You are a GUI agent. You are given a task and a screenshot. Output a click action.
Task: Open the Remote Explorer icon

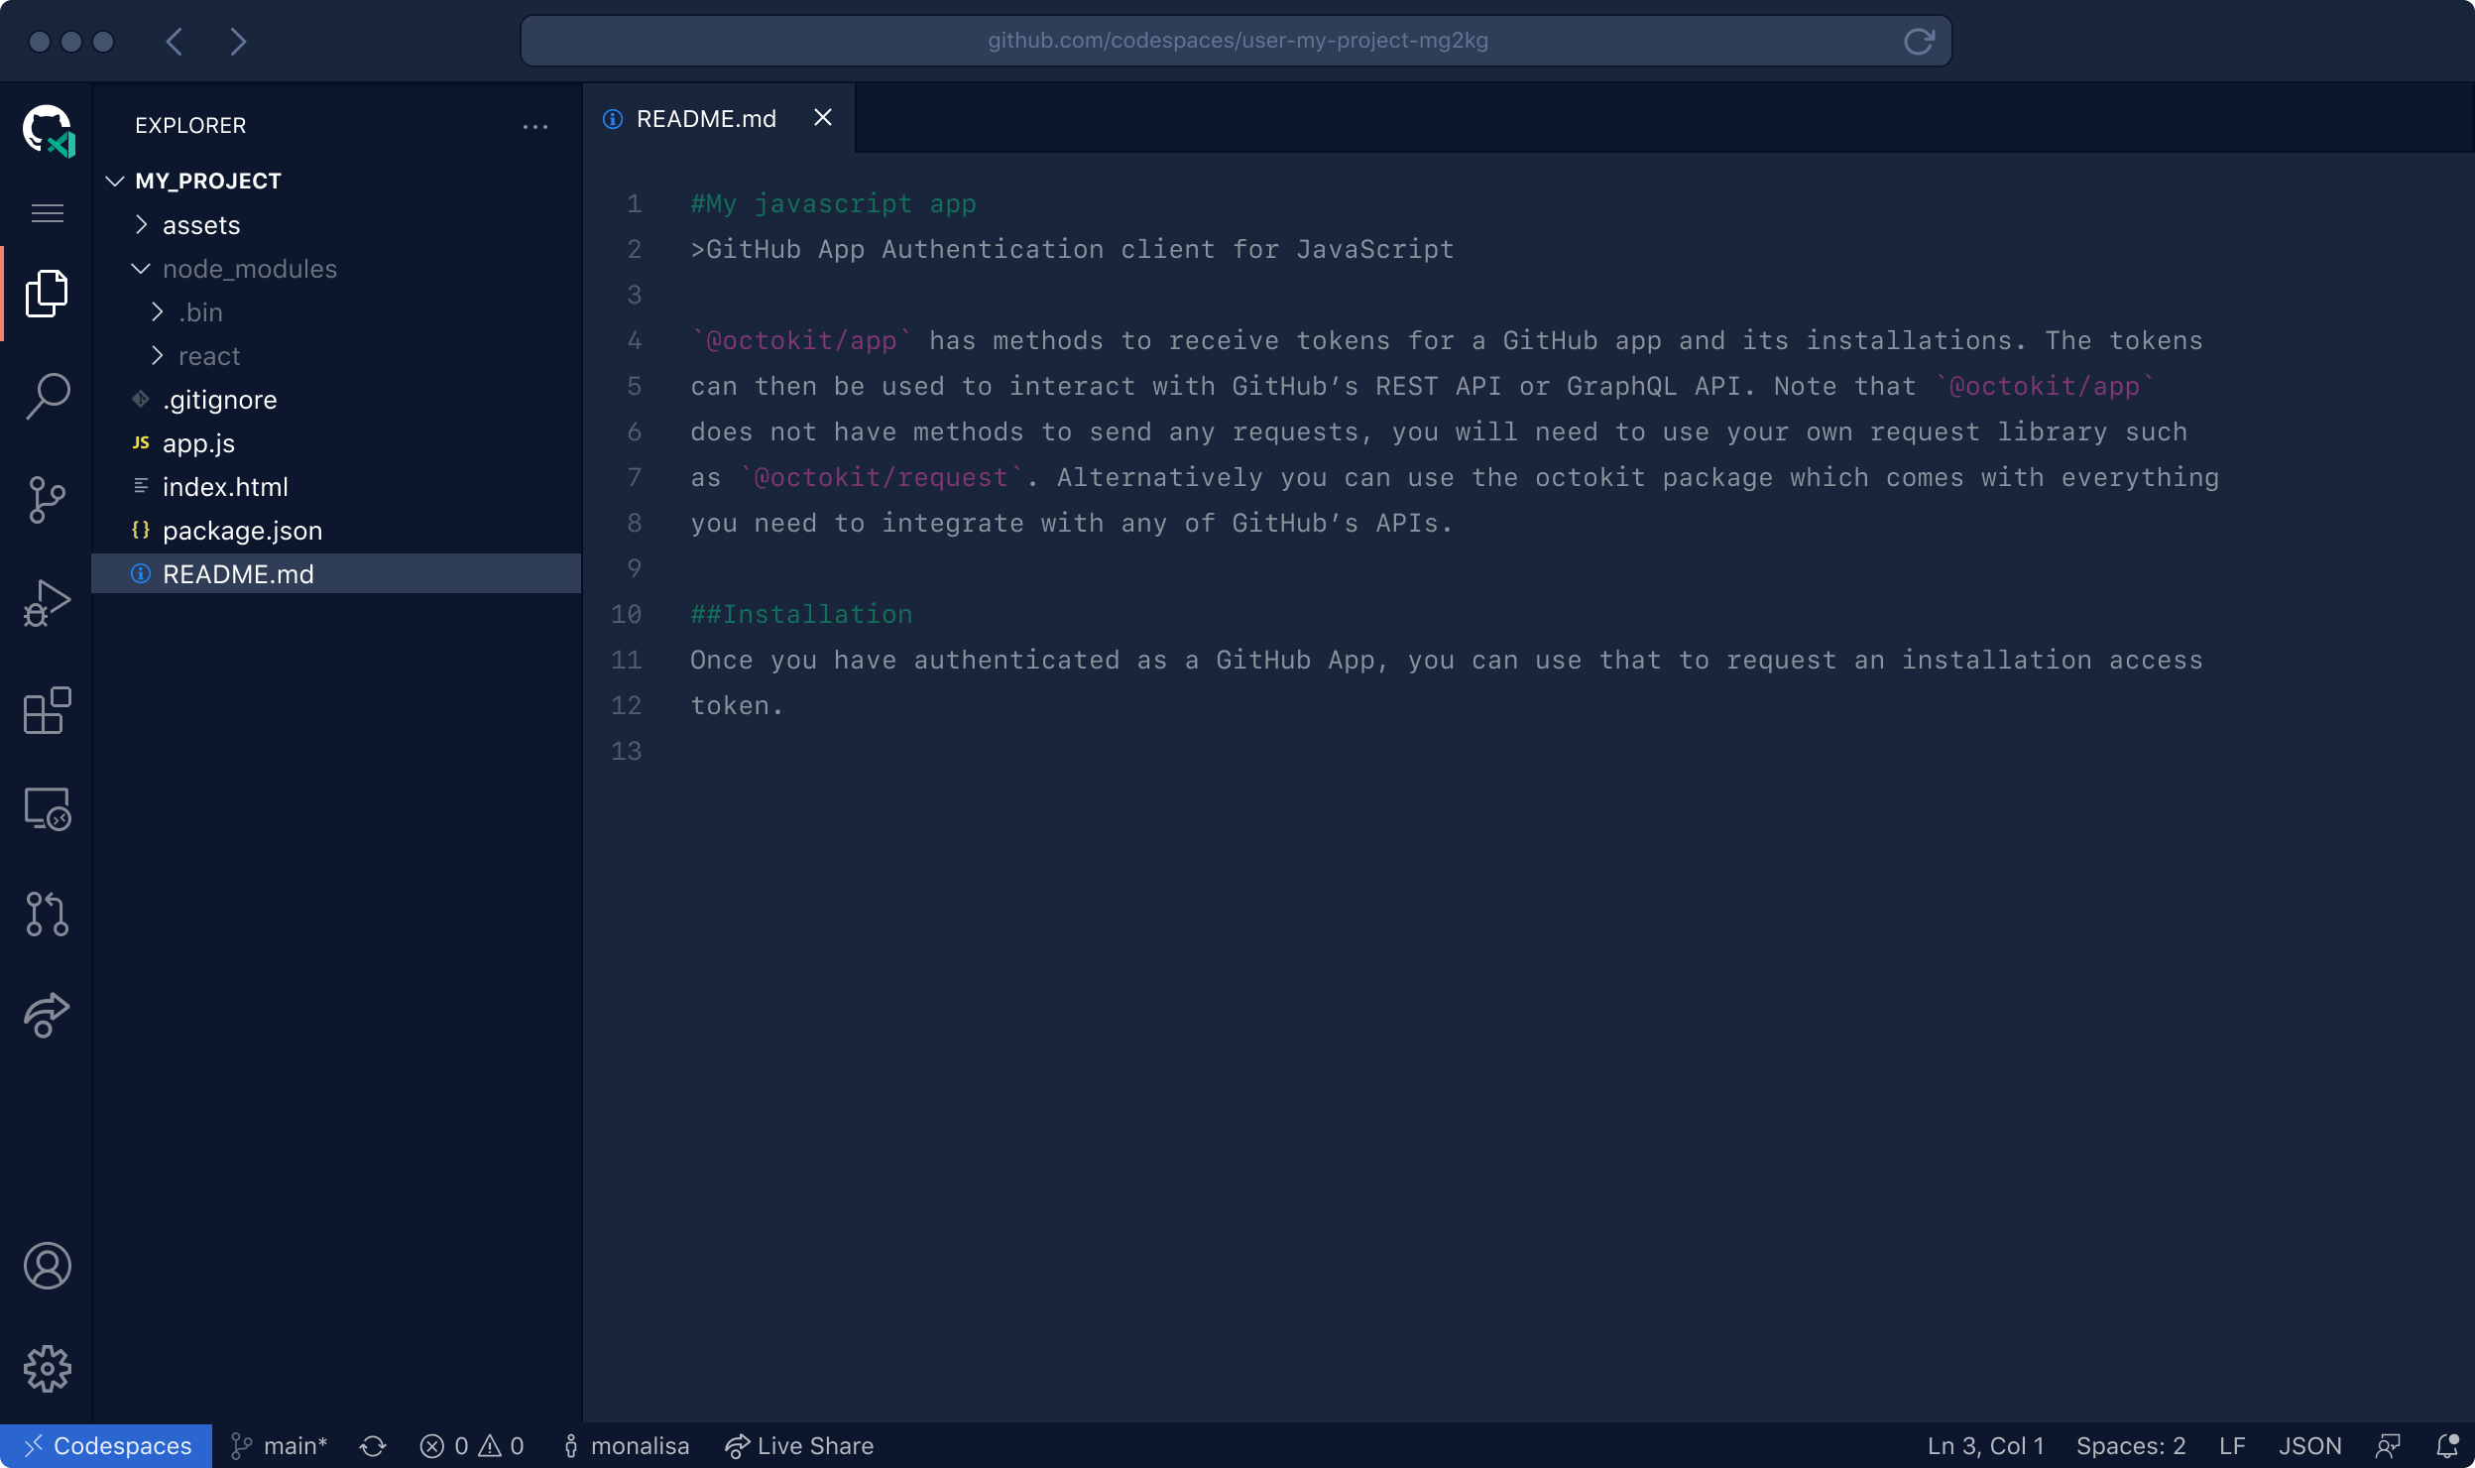[46, 808]
